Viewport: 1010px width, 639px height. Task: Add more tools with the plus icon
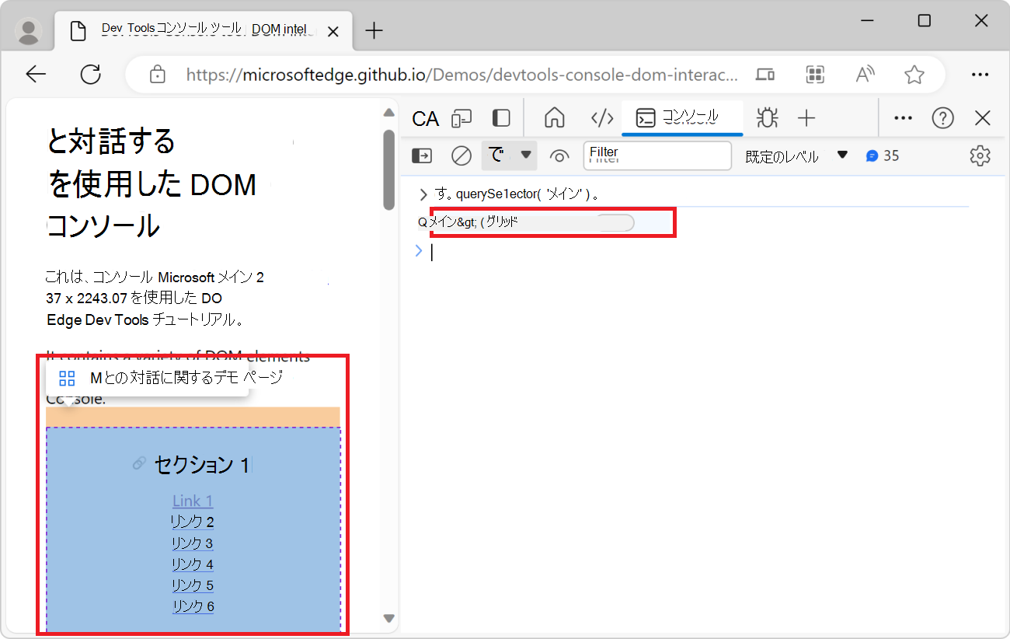[806, 117]
